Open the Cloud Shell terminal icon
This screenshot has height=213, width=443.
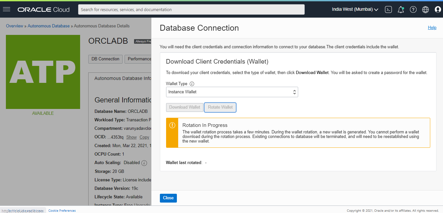388,9
